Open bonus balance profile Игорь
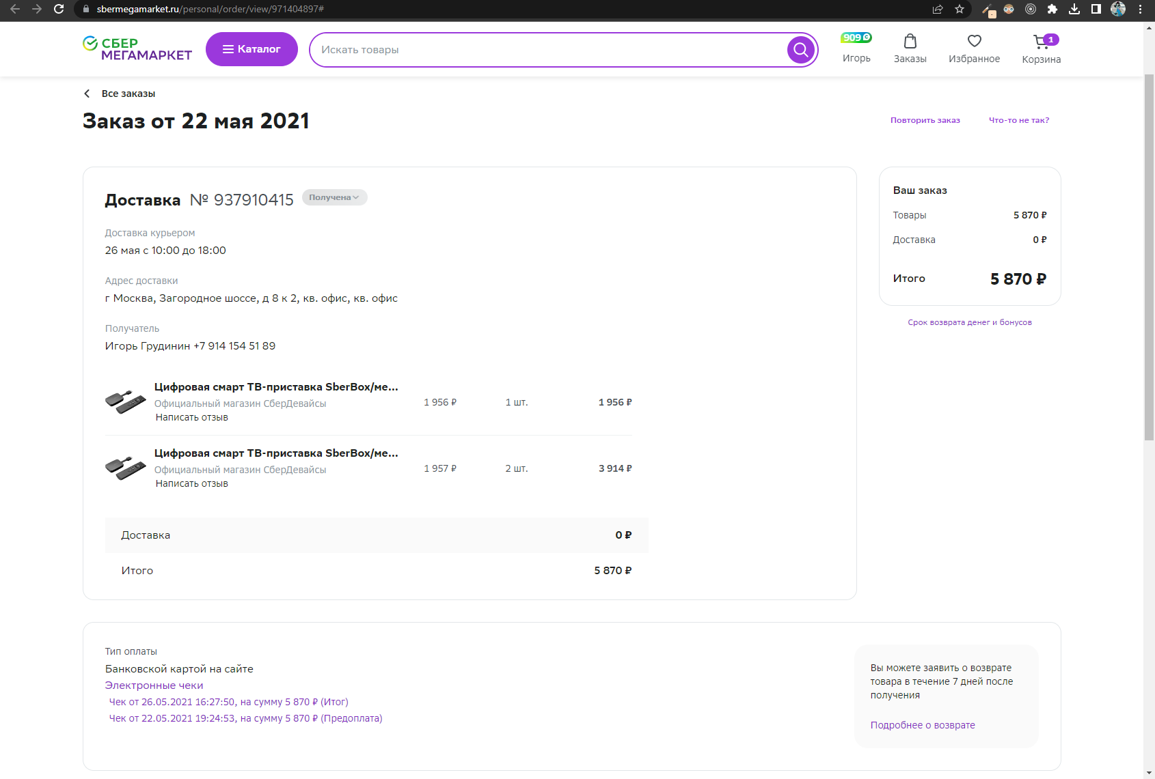 [x=856, y=48]
